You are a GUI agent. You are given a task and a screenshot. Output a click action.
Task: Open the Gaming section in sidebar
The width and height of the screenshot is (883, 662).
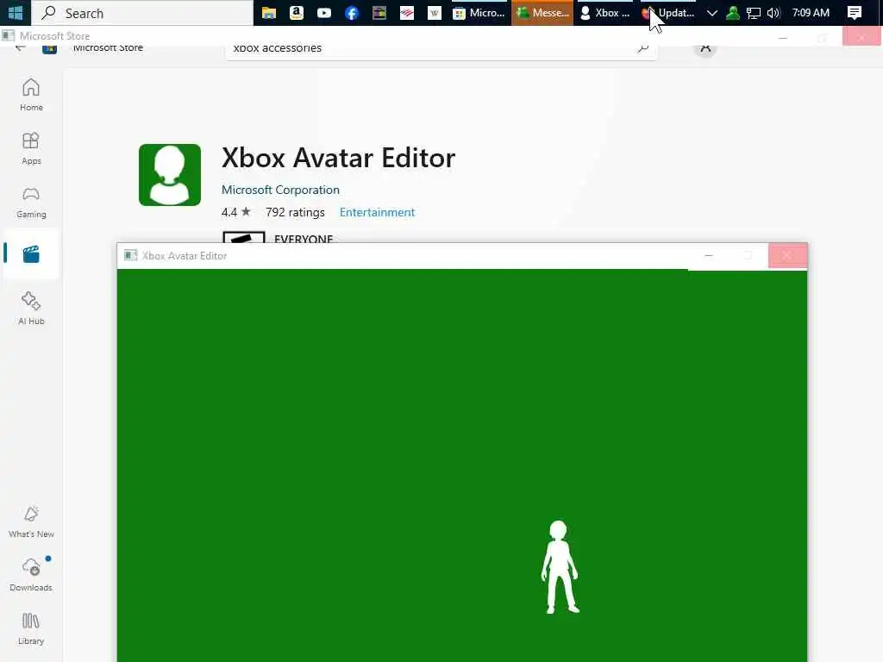pos(31,202)
